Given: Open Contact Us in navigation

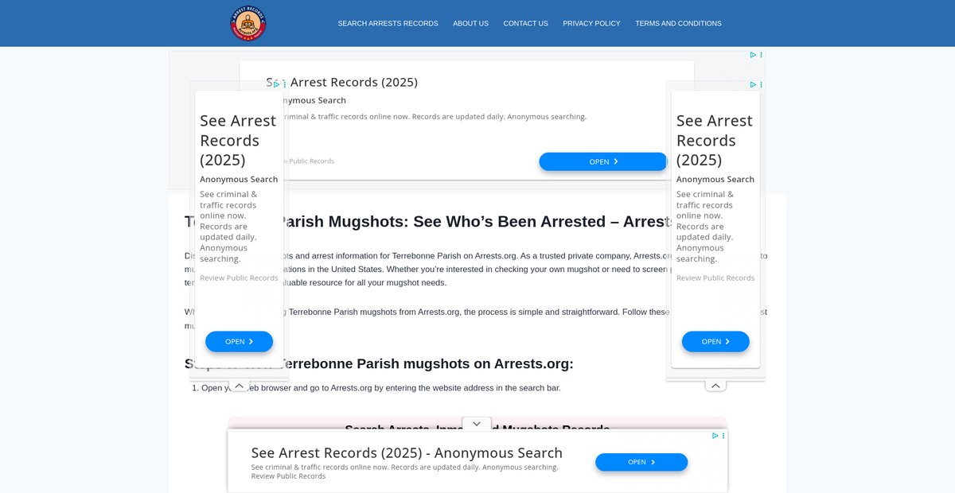Looking at the screenshot, I should point(525,24).
